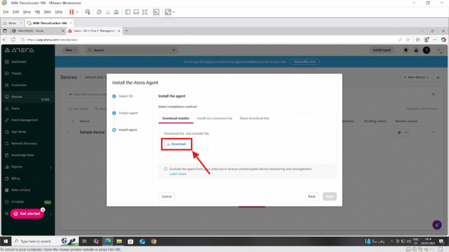Click the Get started button
This screenshot has width=449, height=252.
pos(27,213)
